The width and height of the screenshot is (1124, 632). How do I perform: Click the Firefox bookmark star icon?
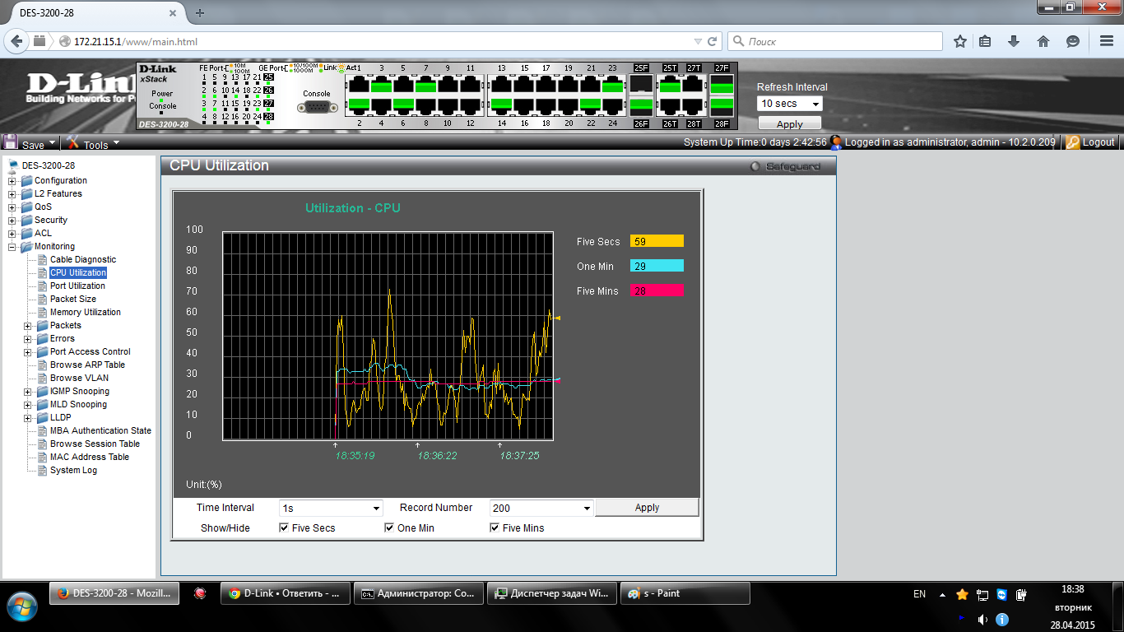click(959, 41)
